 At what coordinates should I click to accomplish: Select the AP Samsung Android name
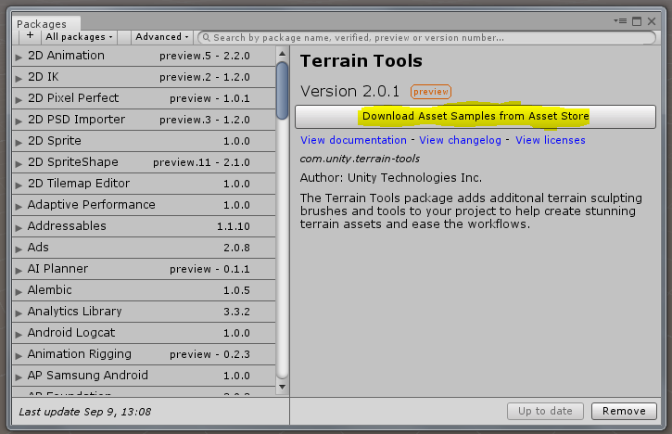click(87, 376)
